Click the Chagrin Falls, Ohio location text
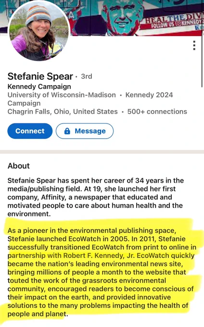 [63, 112]
